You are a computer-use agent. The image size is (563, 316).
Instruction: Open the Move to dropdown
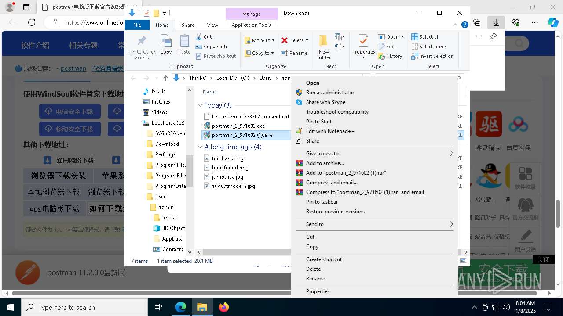260,40
